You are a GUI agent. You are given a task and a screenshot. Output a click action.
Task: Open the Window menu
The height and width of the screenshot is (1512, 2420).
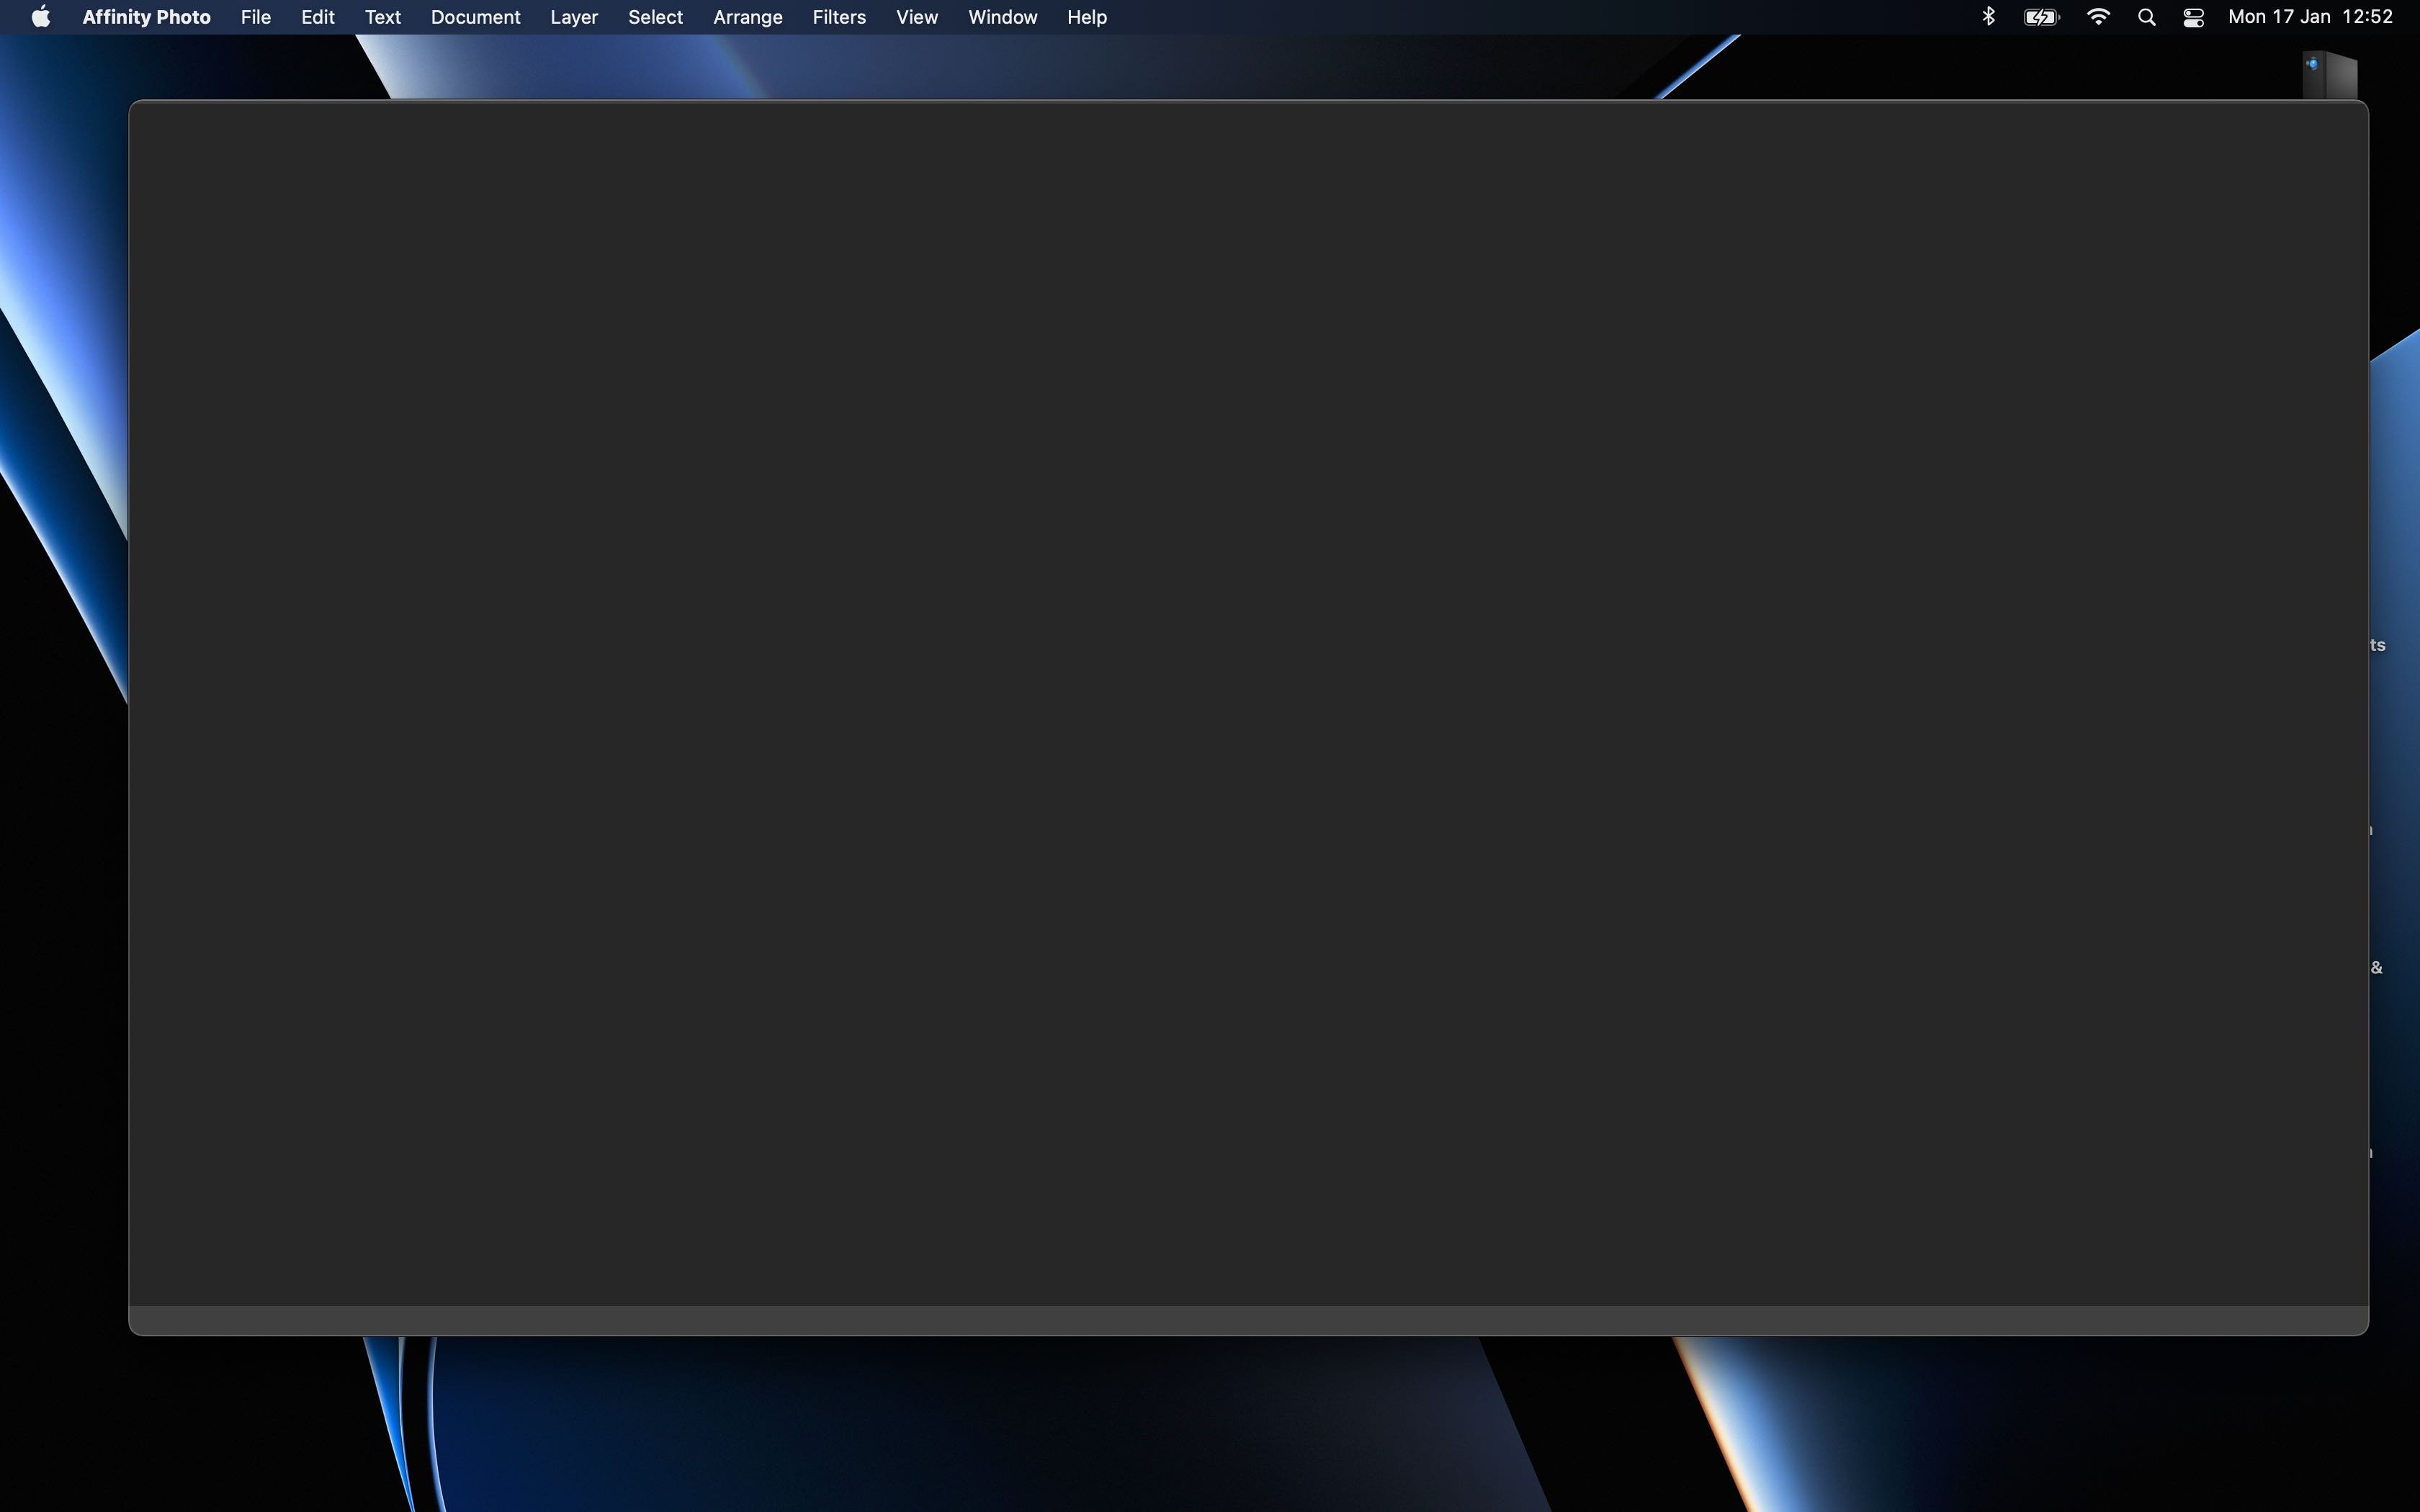(x=1002, y=17)
